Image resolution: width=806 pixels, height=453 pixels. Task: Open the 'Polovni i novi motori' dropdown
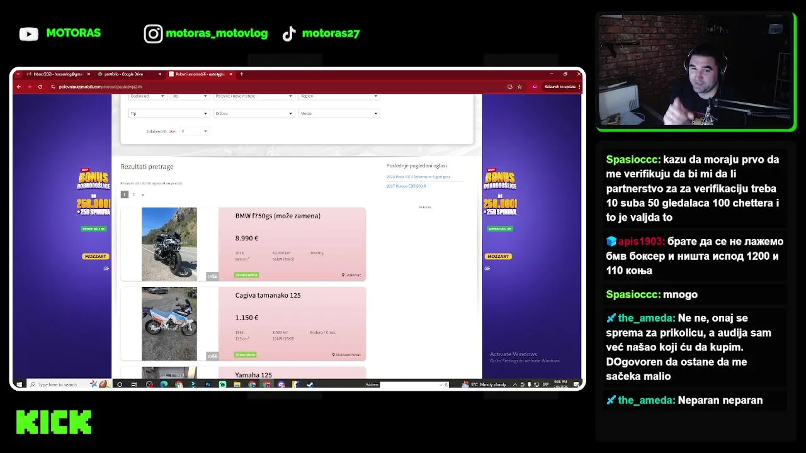tap(253, 96)
